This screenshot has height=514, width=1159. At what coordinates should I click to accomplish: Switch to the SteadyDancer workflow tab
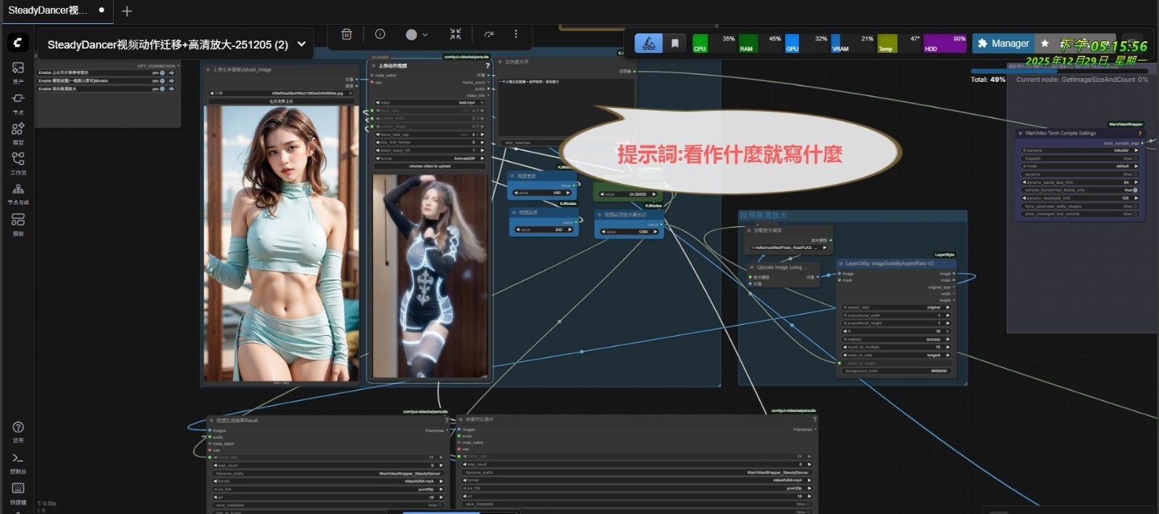coord(48,10)
